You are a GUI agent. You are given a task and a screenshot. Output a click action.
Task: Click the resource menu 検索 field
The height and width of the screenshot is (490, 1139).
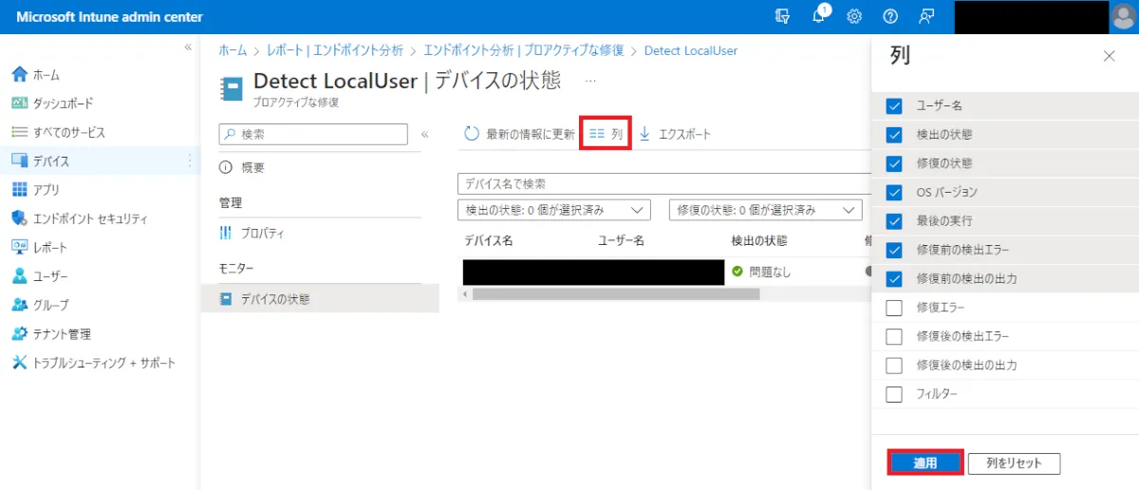pyautogui.click(x=313, y=134)
